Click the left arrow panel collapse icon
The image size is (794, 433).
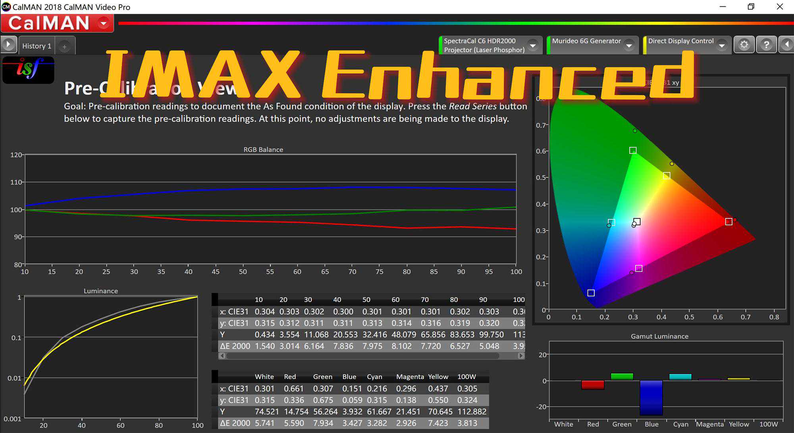click(786, 44)
